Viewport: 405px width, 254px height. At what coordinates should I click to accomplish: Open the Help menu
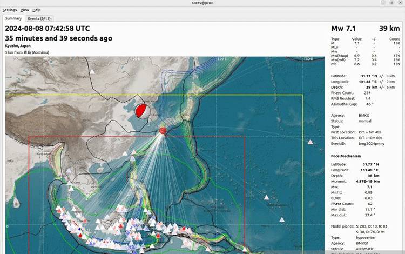pyautogui.click(x=36, y=10)
